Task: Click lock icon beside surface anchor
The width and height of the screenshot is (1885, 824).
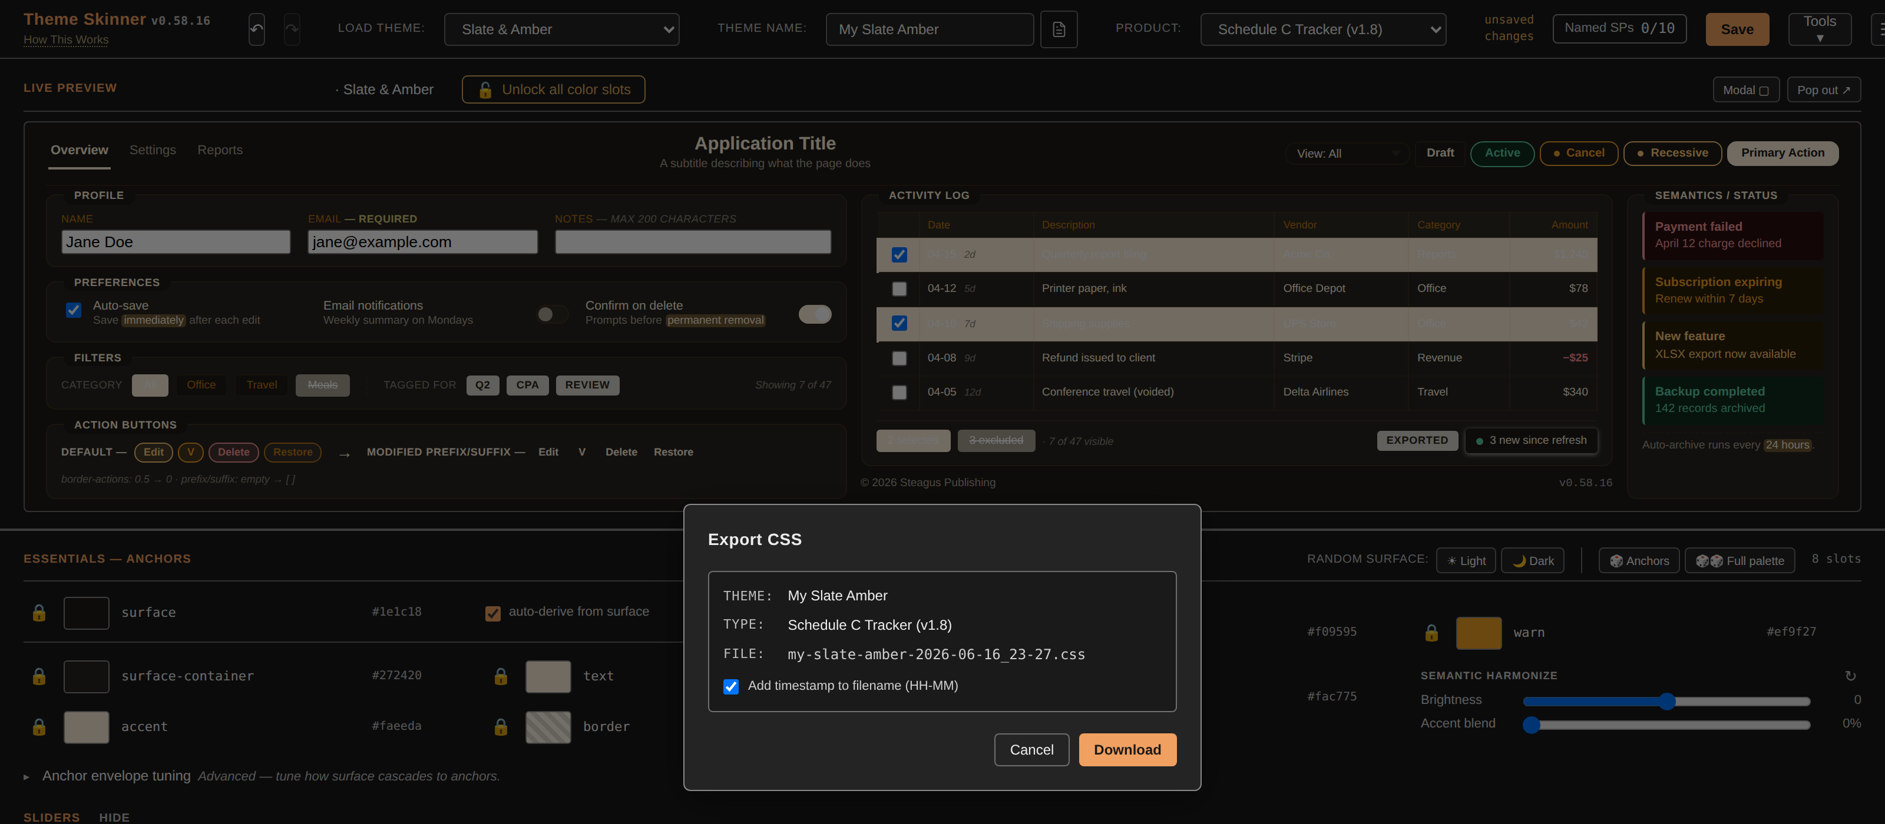Action: (39, 613)
